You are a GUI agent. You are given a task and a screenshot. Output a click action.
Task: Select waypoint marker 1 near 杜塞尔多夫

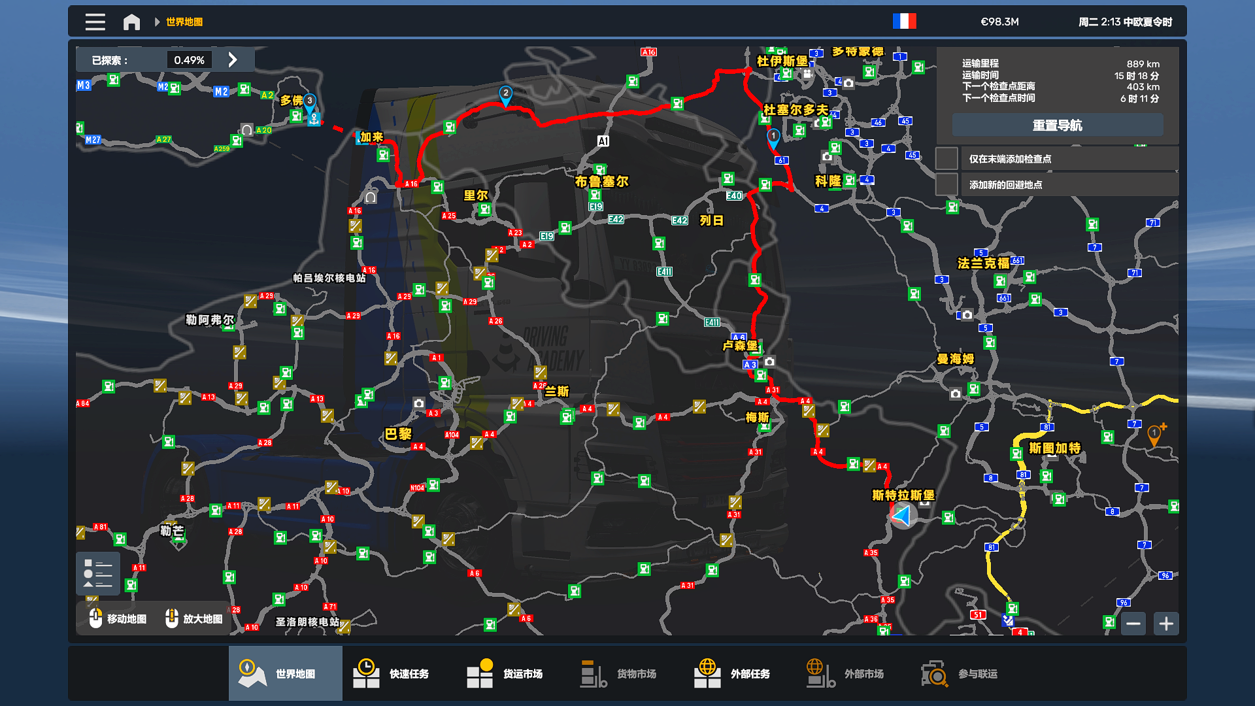click(773, 138)
